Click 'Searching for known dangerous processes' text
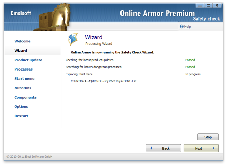 click(x=94, y=67)
